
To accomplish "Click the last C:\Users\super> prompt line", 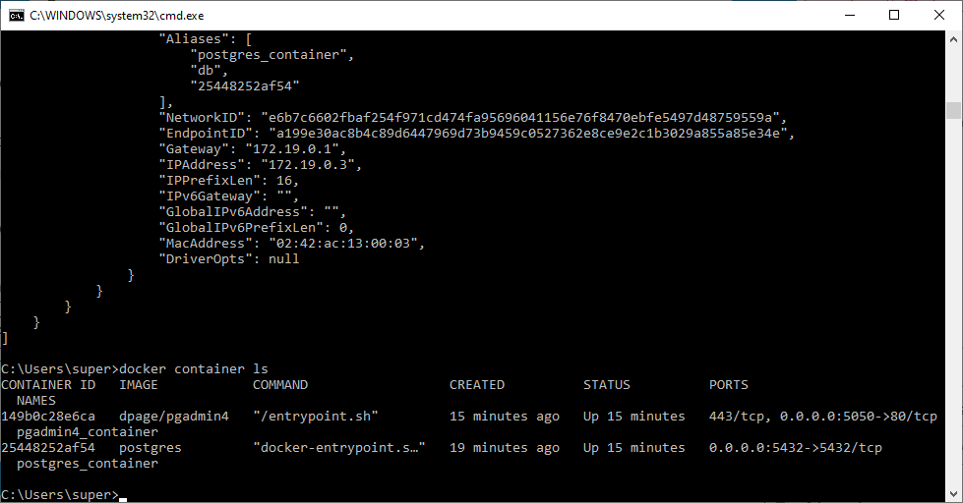I will [x=59, y=494].
